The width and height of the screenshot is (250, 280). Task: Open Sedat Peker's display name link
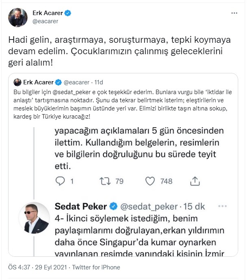80,206
